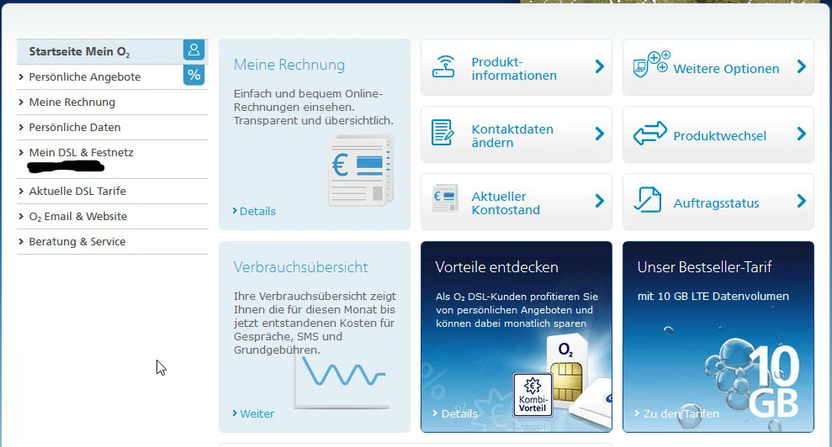
Task: Open Mein DSL & Festnetz menu entry
Action: click(82, 153)
